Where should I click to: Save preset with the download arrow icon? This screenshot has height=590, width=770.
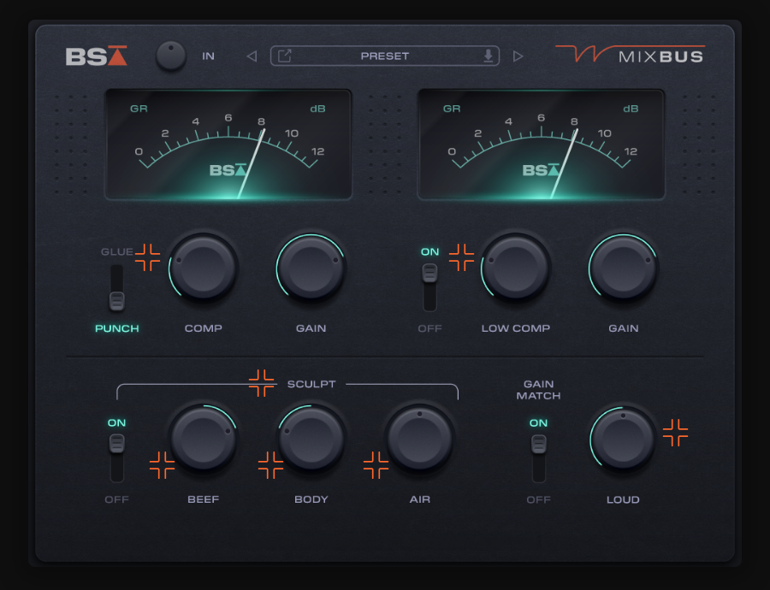point(488,56)
